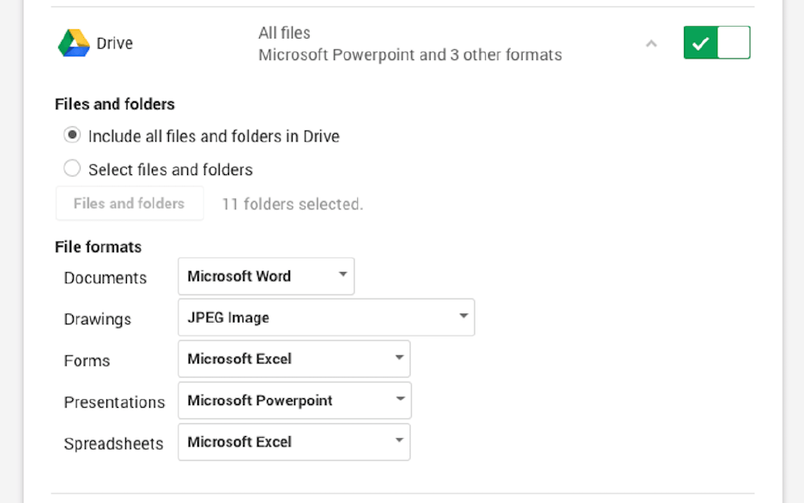Toggle off the Drive export switch

[x=716, y=43]
